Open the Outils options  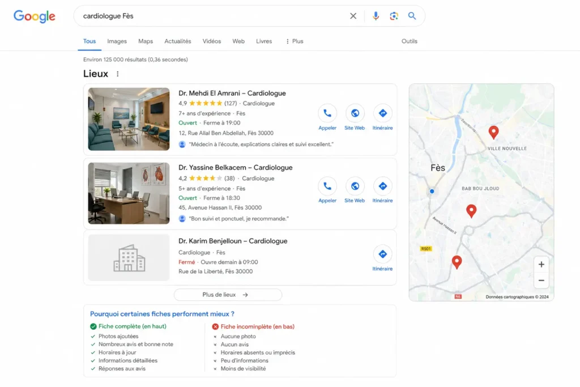409,41
